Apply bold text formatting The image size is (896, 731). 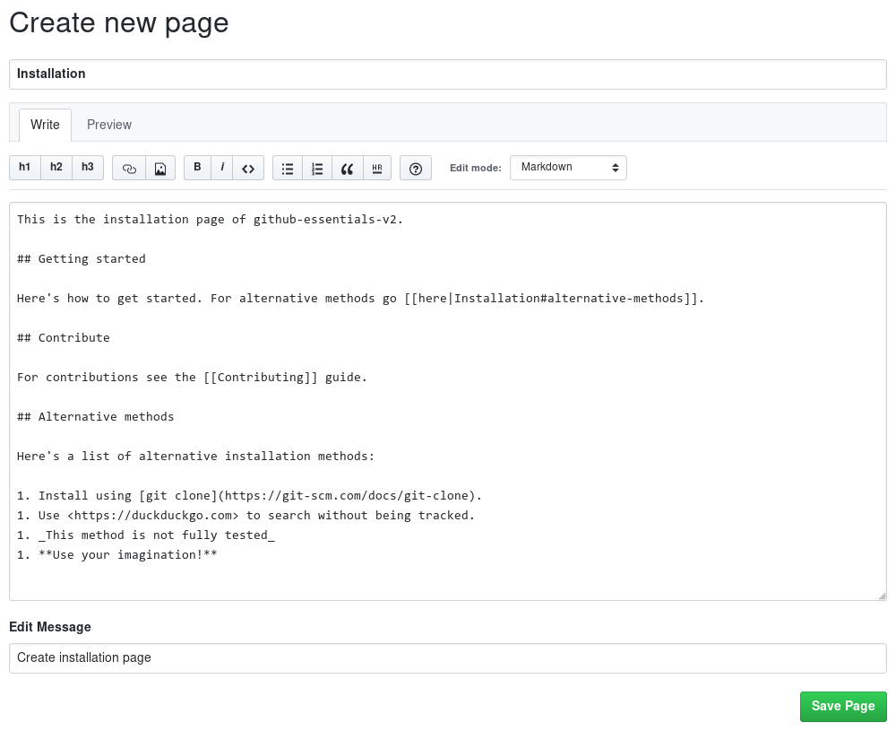coord(198,168)
